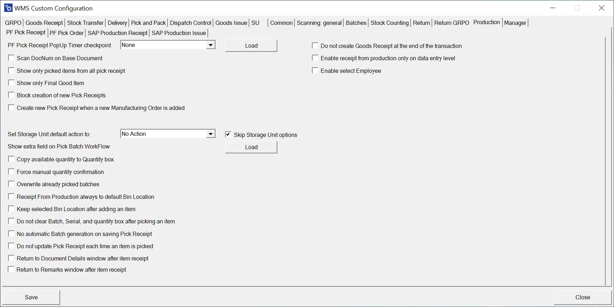This screenshot has width=614, height=307.
Task: Check Do not create Goods Receipt at transaction end
Action: click(x=315, y=46)
